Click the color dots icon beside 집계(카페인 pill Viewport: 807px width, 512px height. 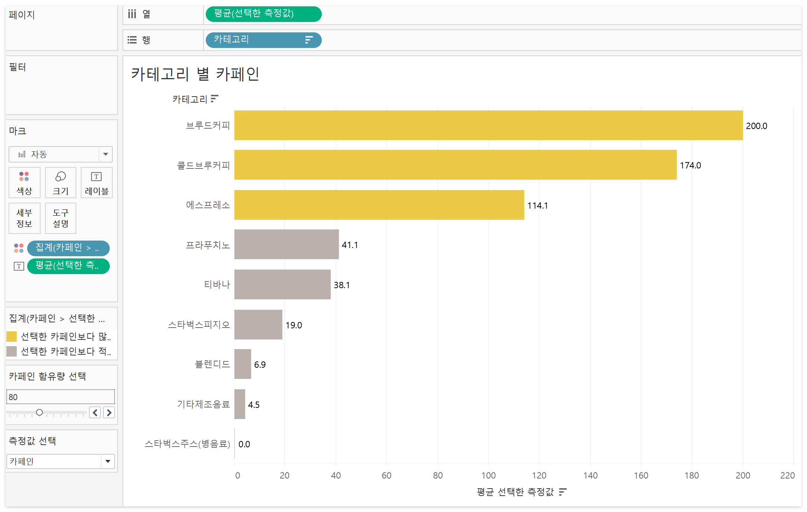[19, 248]
